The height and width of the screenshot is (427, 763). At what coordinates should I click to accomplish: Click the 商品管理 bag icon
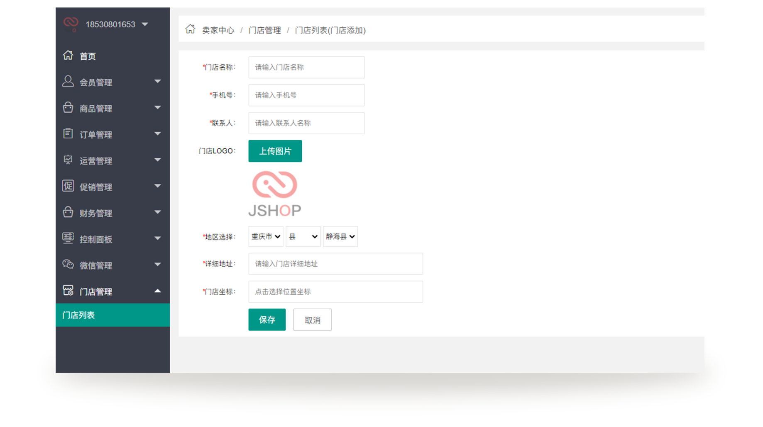click(68, 107)
